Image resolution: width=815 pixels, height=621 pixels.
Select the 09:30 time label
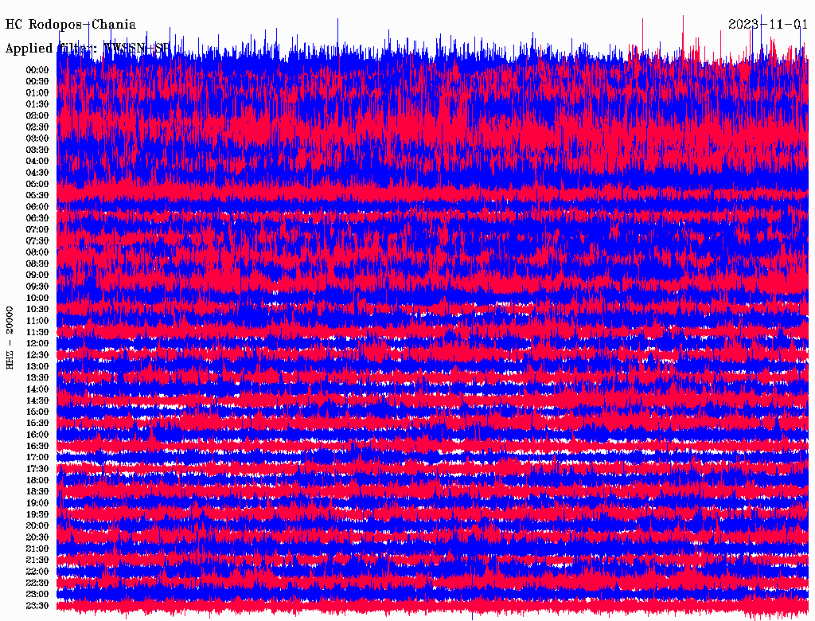click(37, 287)
